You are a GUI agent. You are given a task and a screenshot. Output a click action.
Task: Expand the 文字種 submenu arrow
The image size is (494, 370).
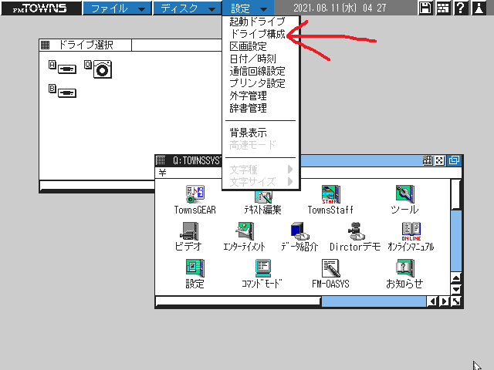[x=290, y=170]
